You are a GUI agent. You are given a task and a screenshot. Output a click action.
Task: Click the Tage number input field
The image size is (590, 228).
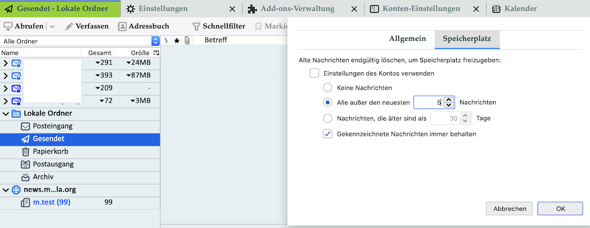click(x=445, y=118)
